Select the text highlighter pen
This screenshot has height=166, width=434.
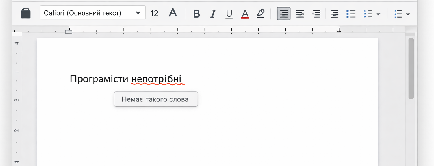(261, 14)
